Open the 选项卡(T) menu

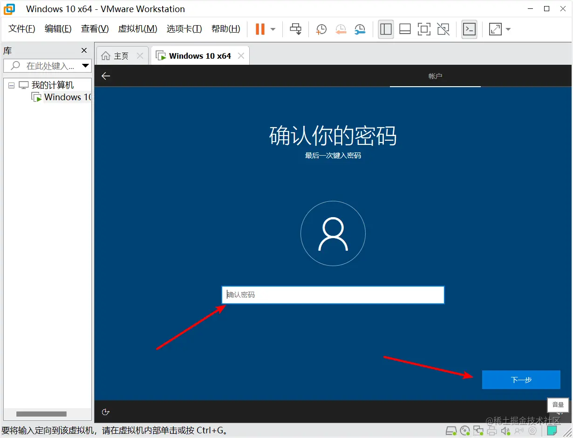coord(184,29)
